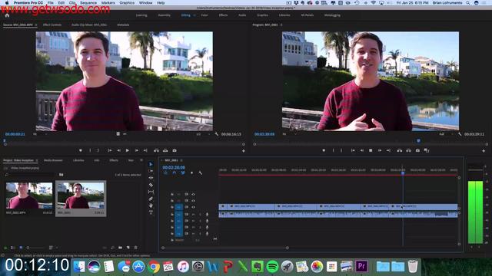The image size is (492, 276).
Task: Export frame from Program monitor camera icon
Action: (417, 150)
